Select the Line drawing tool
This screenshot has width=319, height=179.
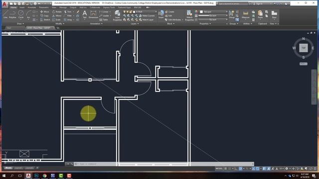click(5, 14)
